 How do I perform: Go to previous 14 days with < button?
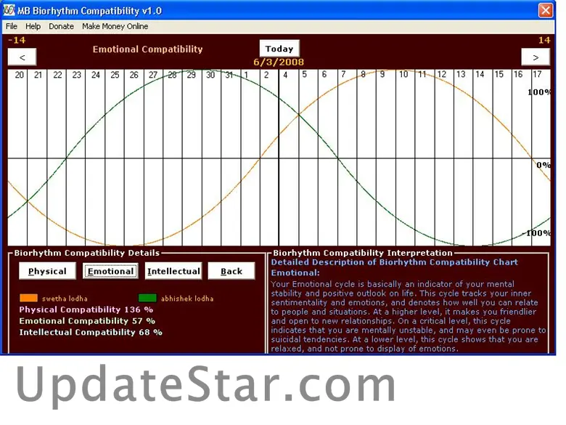[22, 57]
